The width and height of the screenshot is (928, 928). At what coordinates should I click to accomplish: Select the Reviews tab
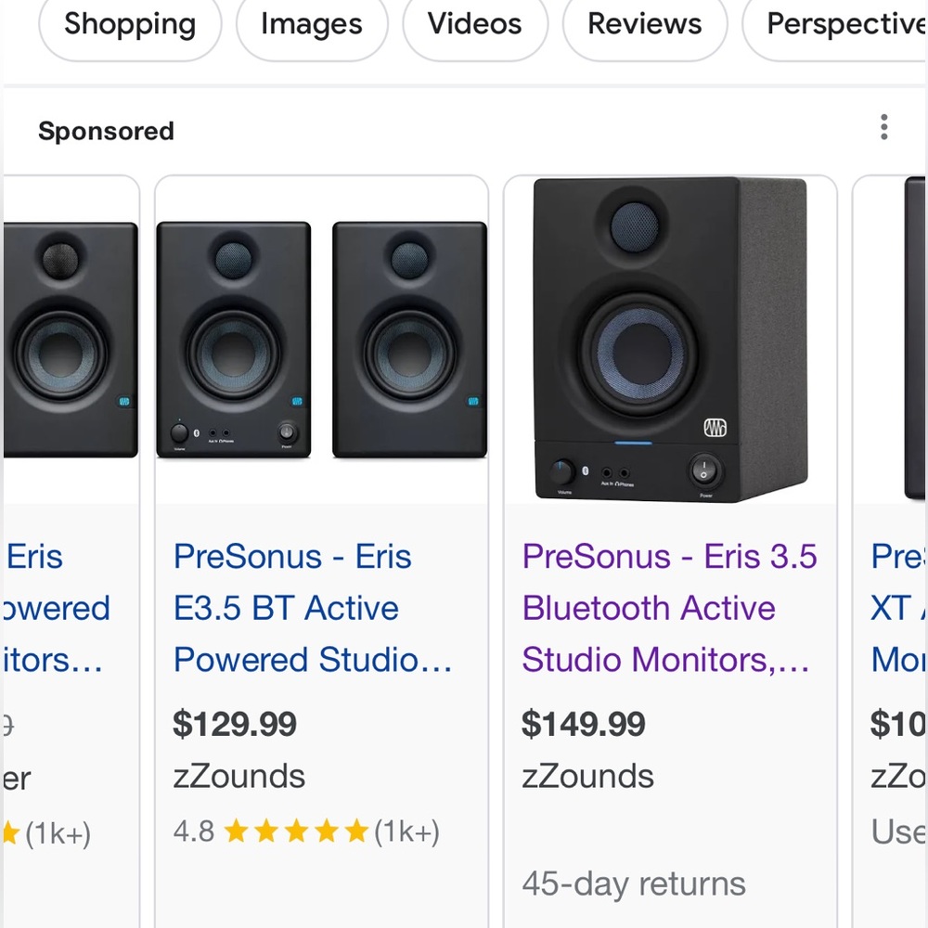click(x=644, y=25)
